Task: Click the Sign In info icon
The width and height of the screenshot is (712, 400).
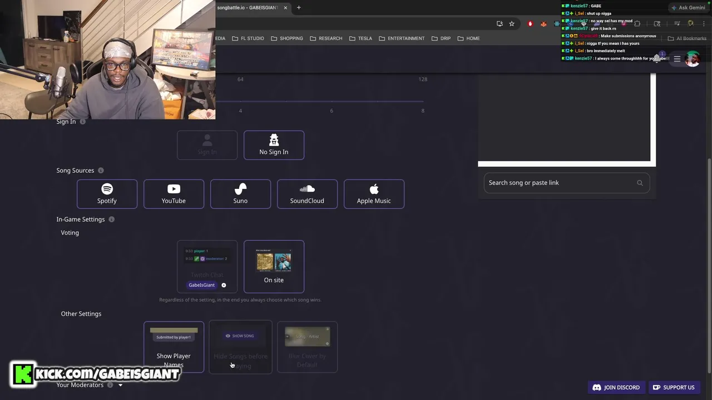Action: pos(83,122)
